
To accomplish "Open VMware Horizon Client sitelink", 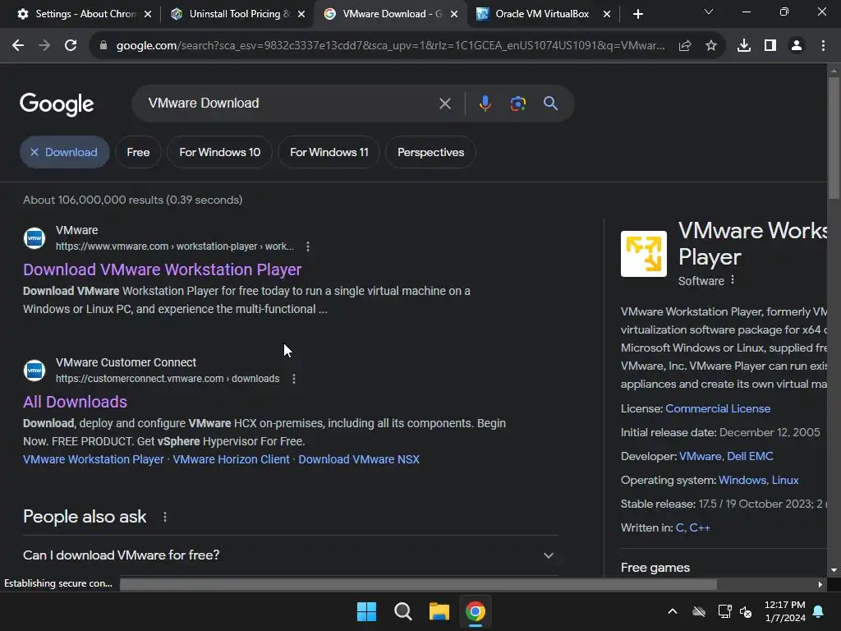I will [231, 459].
